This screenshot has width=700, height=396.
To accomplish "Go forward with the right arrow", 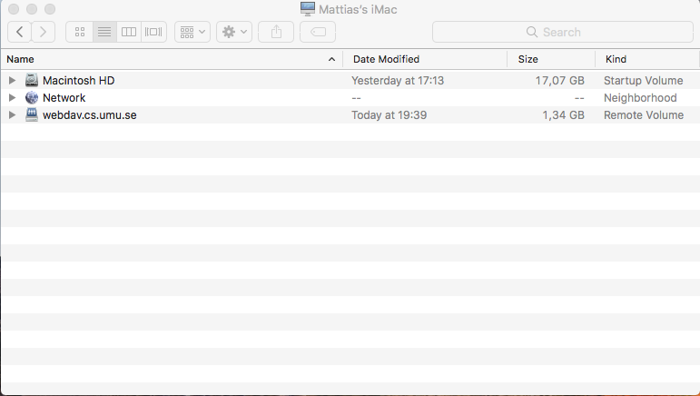I will [x=44, y=32].
